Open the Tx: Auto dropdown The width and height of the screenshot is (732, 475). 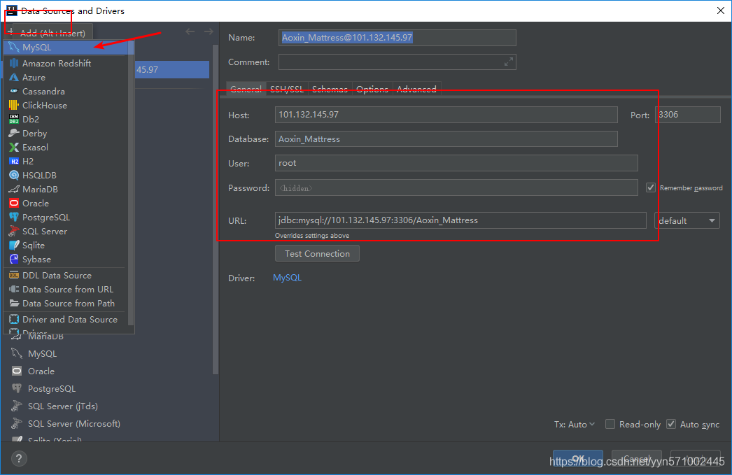coord(575,424)
